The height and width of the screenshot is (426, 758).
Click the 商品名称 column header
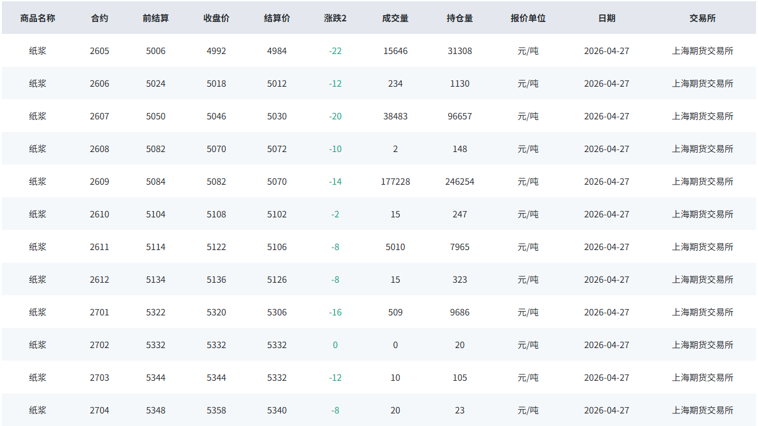coord(38,18)
